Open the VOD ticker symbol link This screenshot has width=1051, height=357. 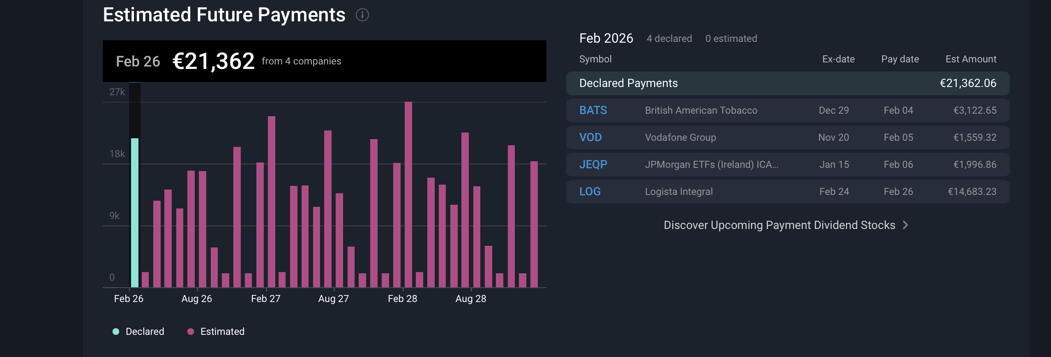tap(590, 137)
